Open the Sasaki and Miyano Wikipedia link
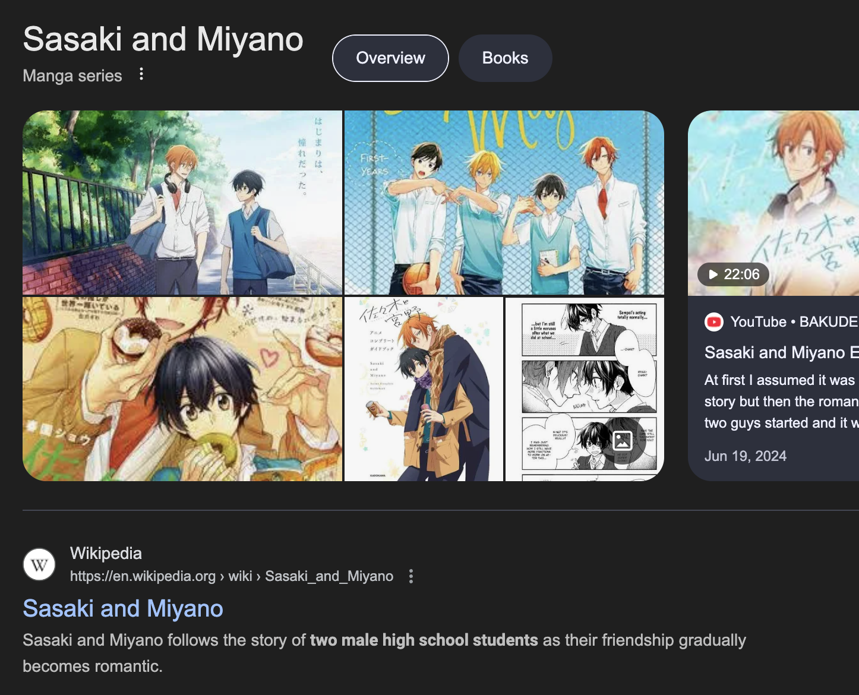Viewport: 859px width, 695px height. (x=123, y=609)
